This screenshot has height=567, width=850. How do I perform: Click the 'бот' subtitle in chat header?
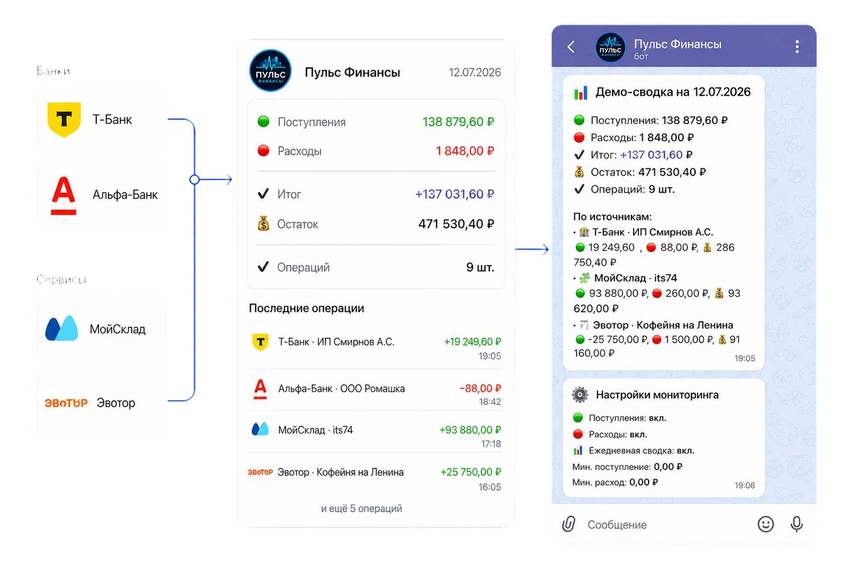pyautogui.click(x=641, y=57)
